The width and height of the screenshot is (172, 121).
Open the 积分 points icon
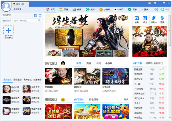(145, 19)
